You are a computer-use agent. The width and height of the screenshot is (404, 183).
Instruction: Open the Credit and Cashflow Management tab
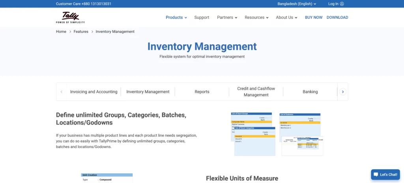click(x=256, y=91)
